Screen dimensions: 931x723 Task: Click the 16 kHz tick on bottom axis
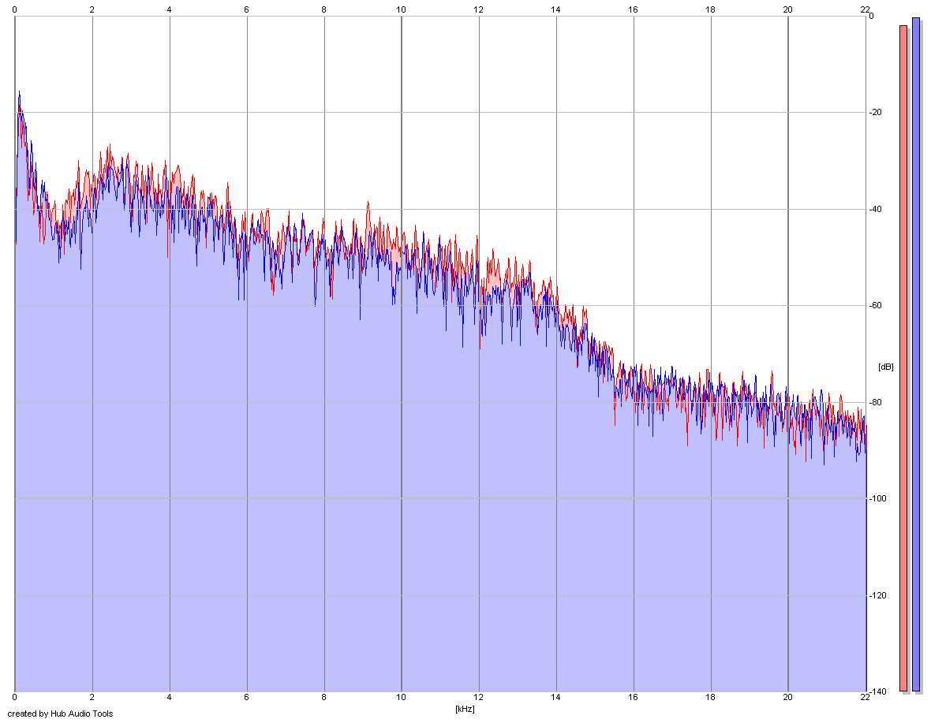(633, 698)
